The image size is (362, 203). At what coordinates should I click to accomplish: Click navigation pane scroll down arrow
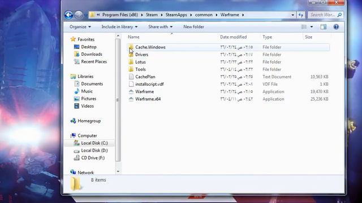[118, 171]
